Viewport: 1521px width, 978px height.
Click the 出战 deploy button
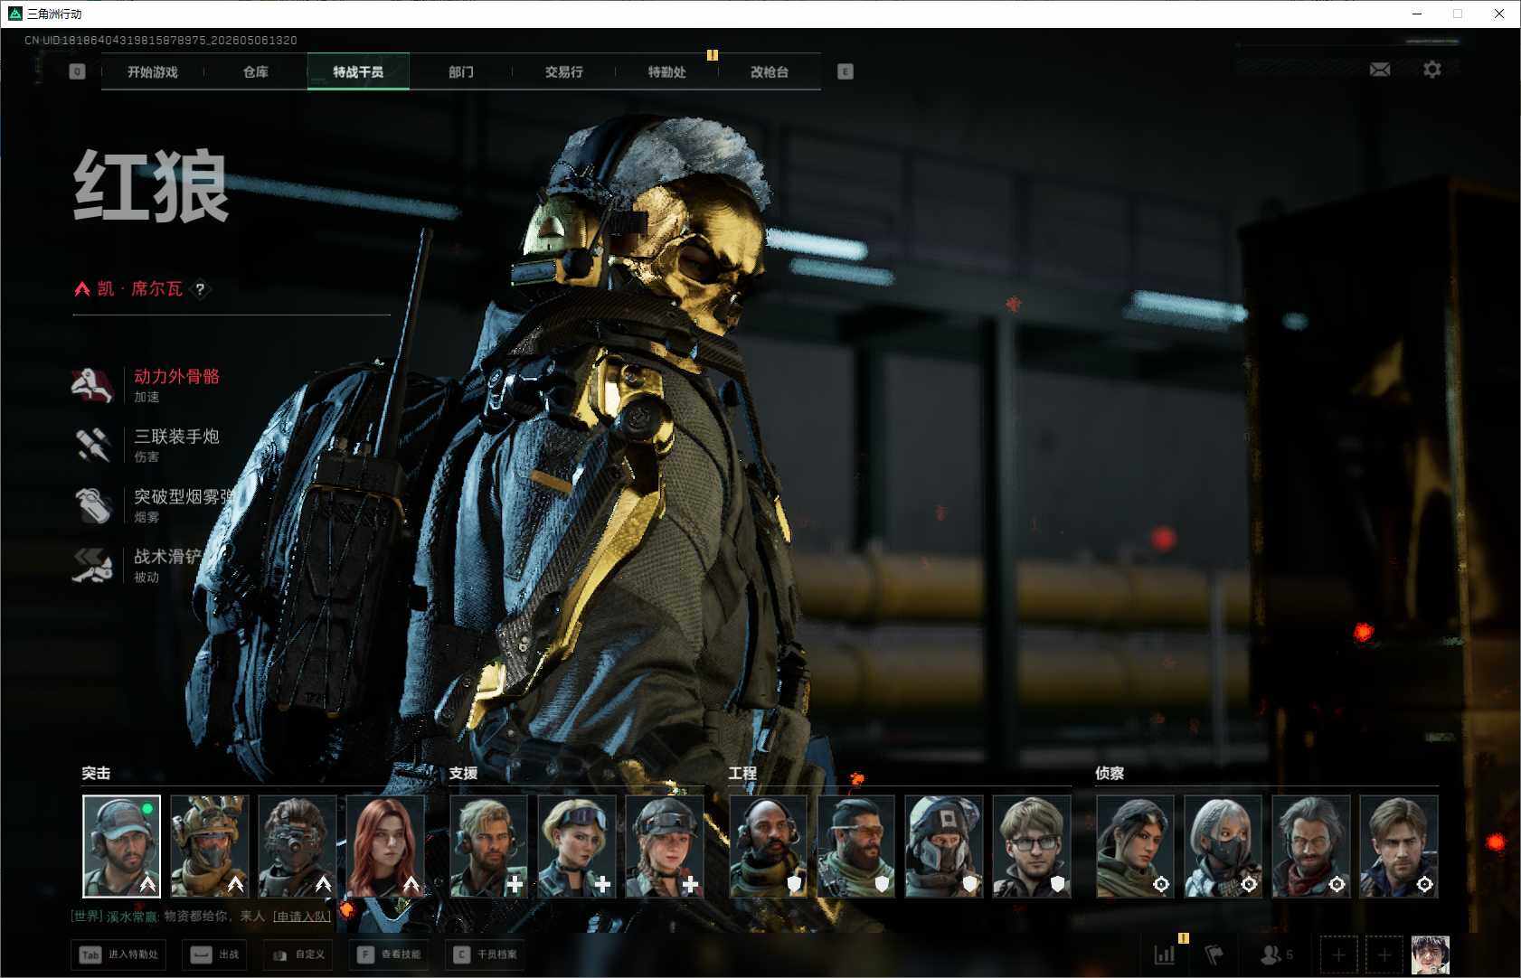214,954
